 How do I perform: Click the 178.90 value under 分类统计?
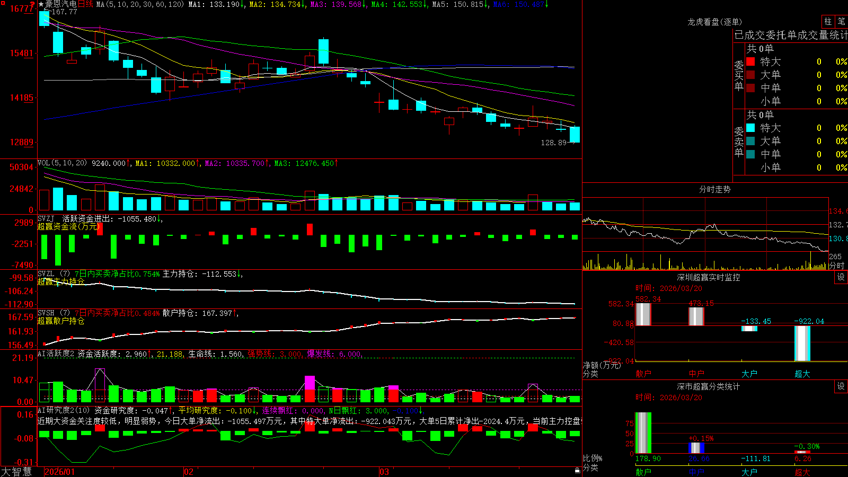coord(648,458)
